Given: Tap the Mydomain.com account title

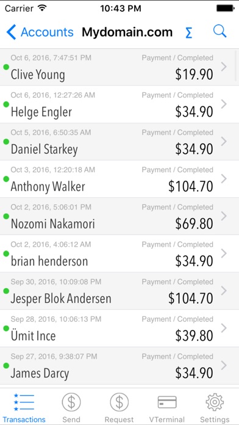Looking at the screenshot, I should click(x=127, y=32).
